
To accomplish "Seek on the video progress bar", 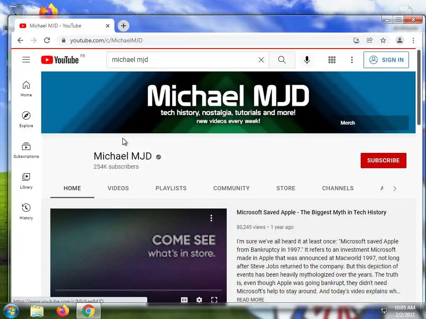I will pos(139,290).
